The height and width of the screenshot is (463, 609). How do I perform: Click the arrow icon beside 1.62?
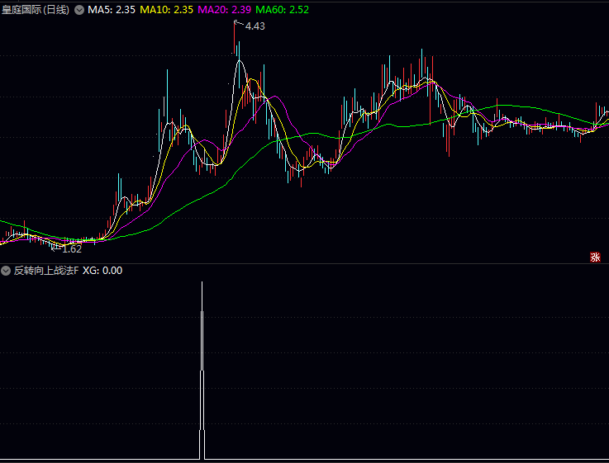click(x=56, y=248)
